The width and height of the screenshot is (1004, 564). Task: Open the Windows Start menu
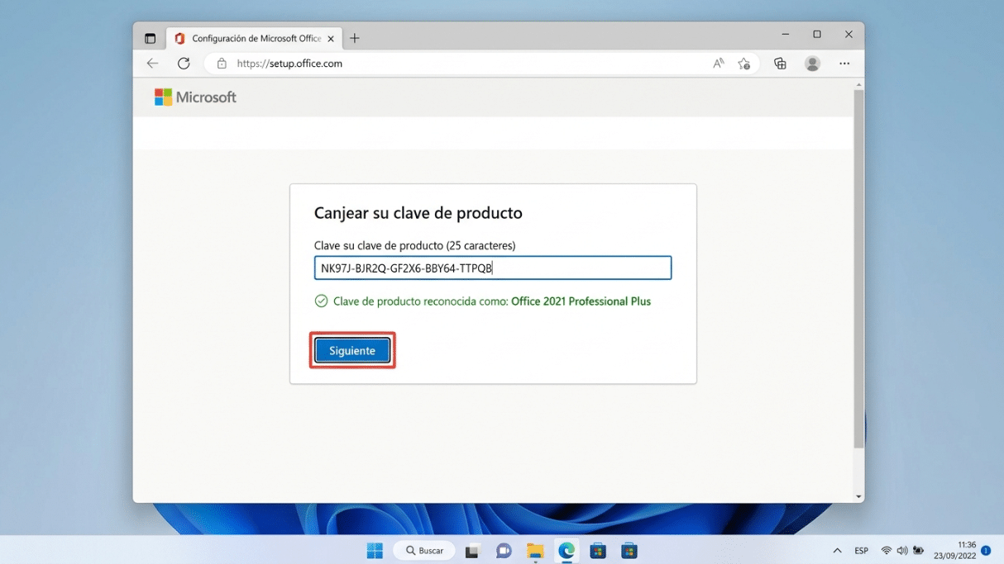pos(374,550)
